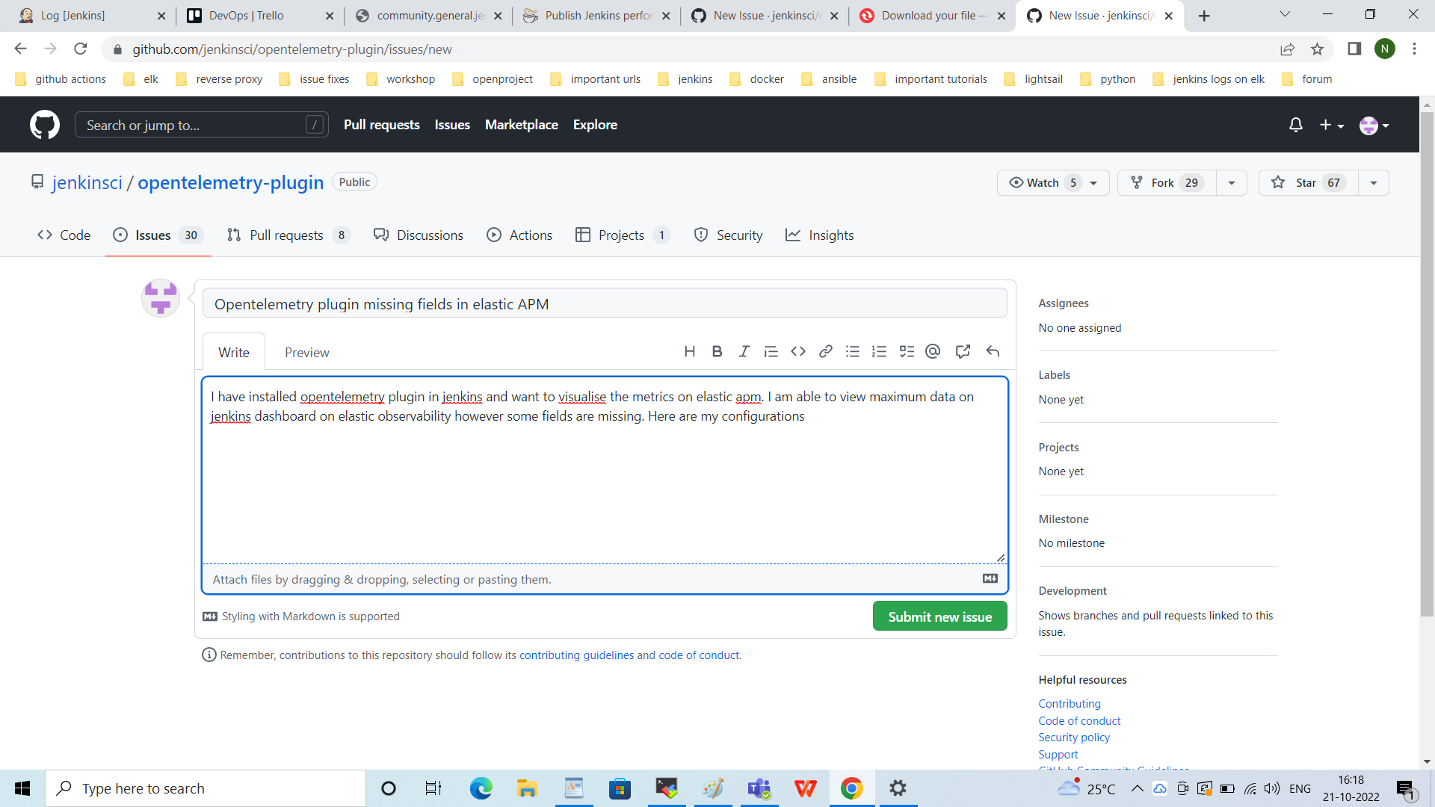This screenshot has width=1435, height=807.
Task: Open the Assignees sidebar section
Action: click(x=1063, y=303)
